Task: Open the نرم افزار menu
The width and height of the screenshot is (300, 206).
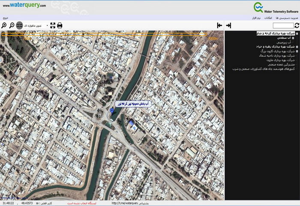Action: pyautogui.click(x=256, y=18)
